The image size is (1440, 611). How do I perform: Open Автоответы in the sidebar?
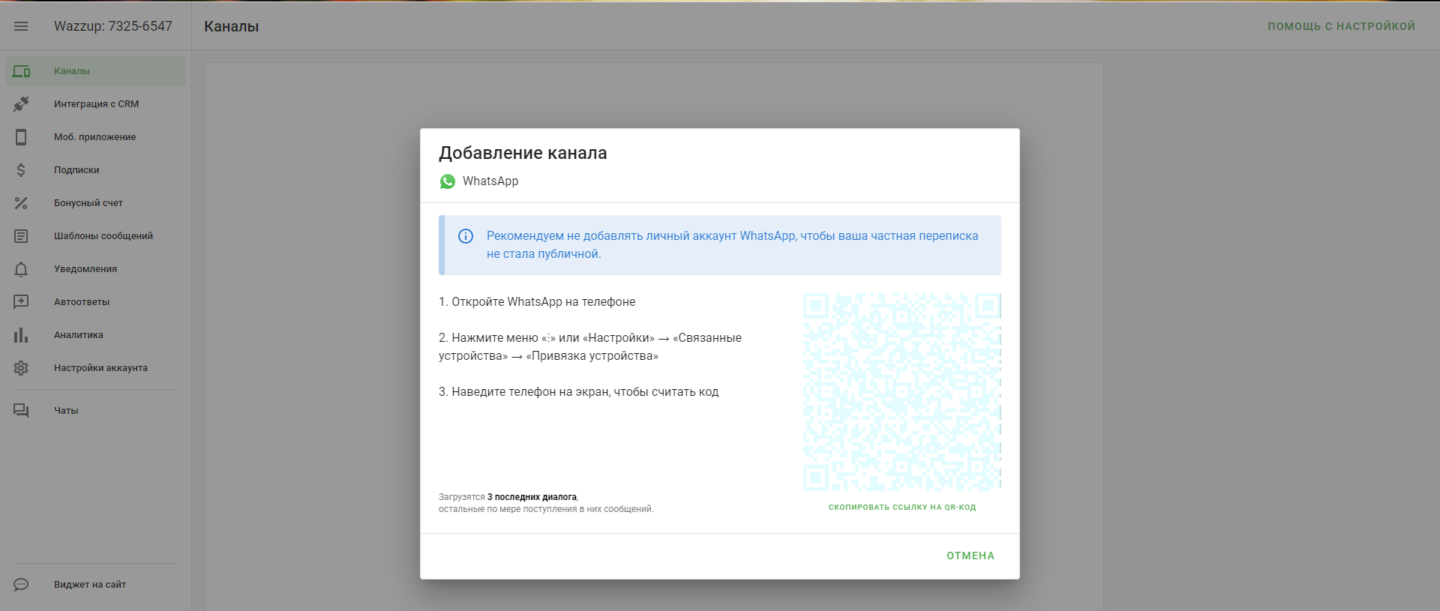[82, 302]
